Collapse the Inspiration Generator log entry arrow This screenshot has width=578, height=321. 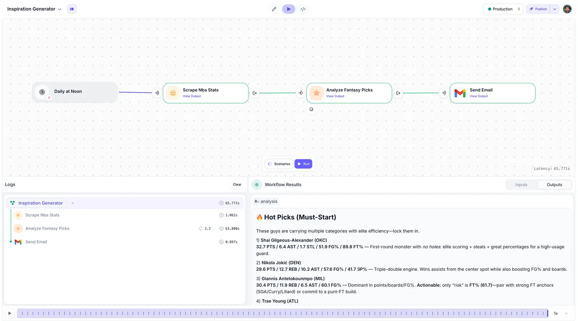pyautogui.click(x=73, y=203)
